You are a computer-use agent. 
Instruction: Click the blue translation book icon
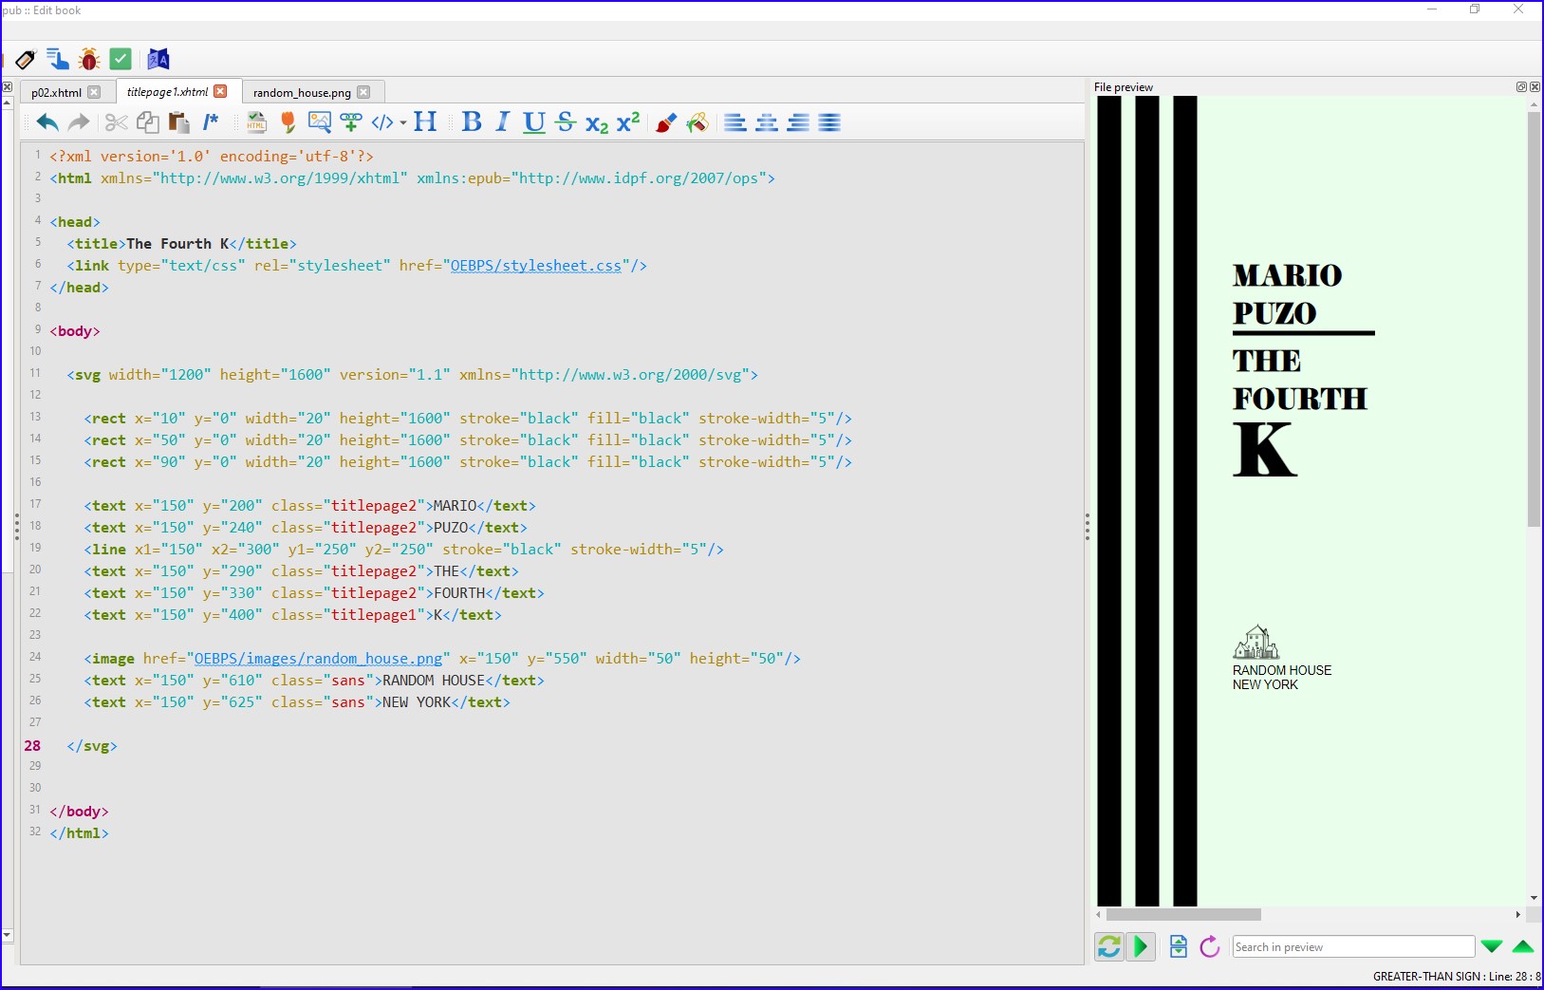(158, 59)
